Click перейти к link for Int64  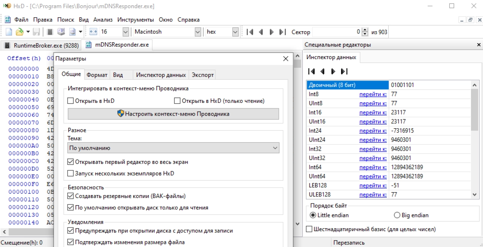pos(373,167)
